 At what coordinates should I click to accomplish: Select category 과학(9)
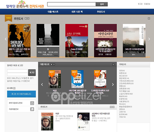(x=122, y=109)
